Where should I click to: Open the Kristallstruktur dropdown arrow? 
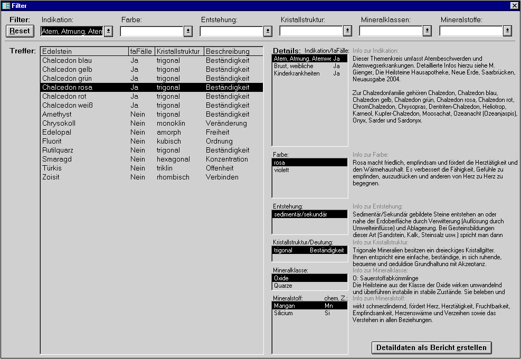click(347, 31)
